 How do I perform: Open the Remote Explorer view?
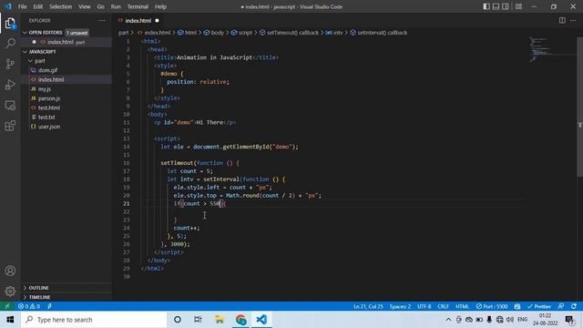pyautogui.click(x=10, y=106)
